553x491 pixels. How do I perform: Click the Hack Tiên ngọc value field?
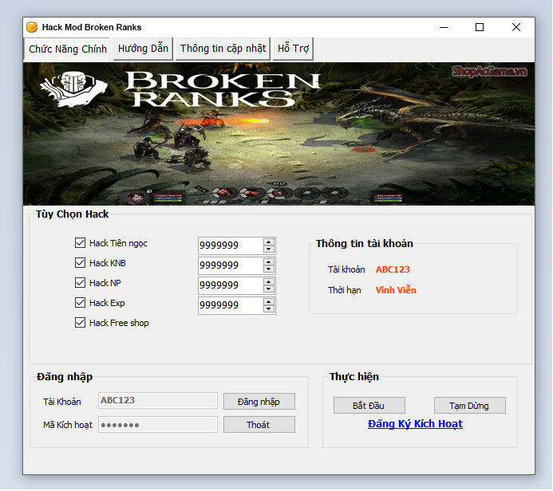tap(231, 245)
